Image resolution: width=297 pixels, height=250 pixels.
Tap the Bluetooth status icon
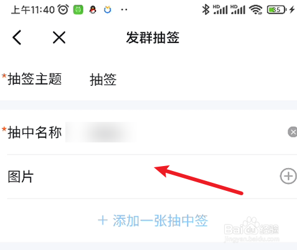coord(205,10)
